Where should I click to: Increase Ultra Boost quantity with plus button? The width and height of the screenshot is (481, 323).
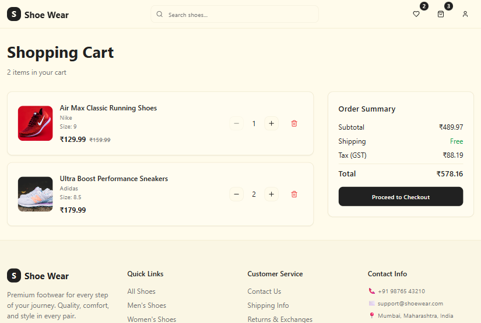271,194
